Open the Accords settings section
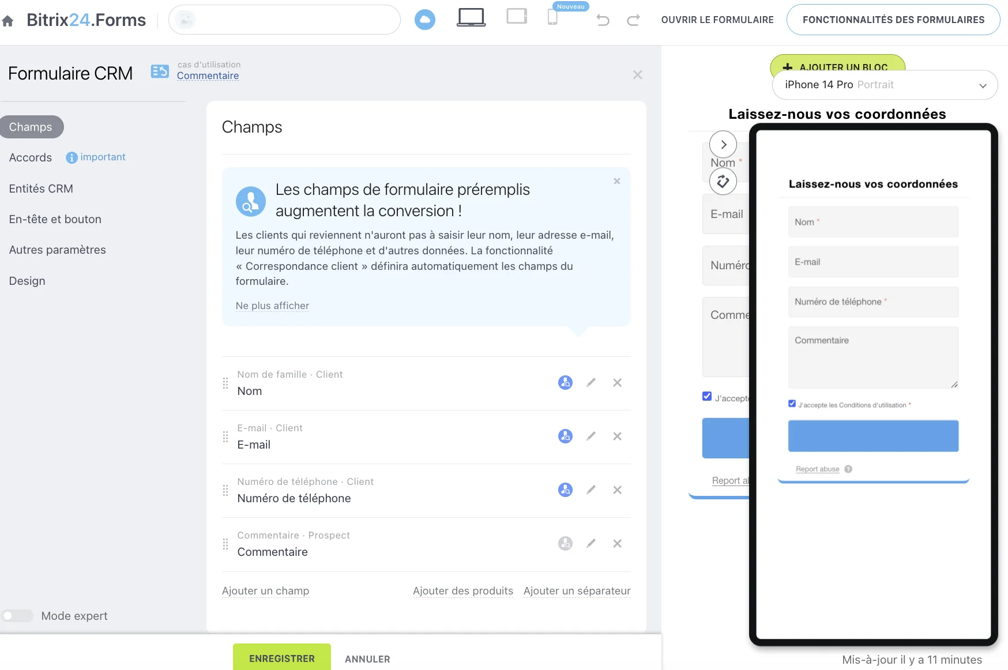1008x670 pixels. point(31,157)
